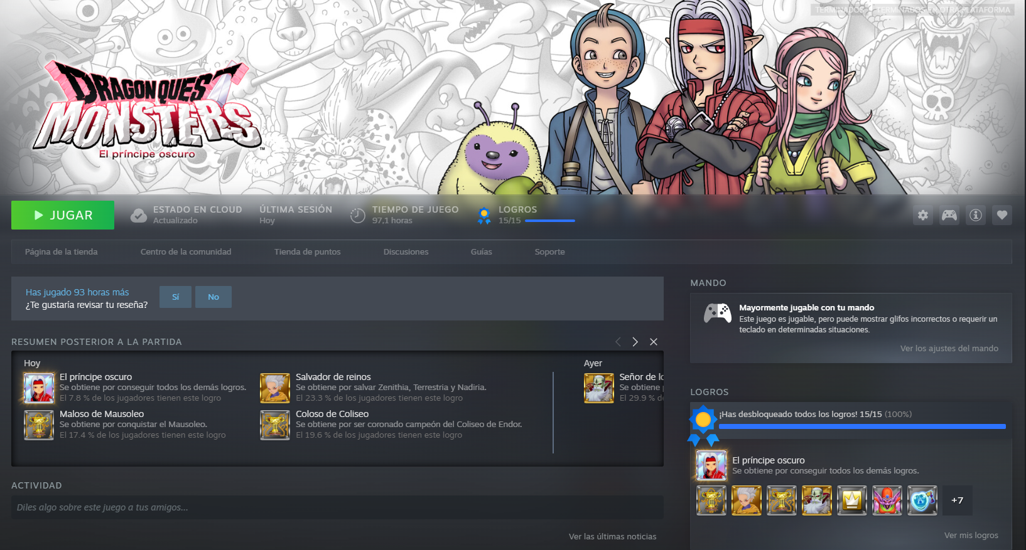Click the 15/15 progress bar in the header
The image size is (1026, 550).
[x=550, y=221]
